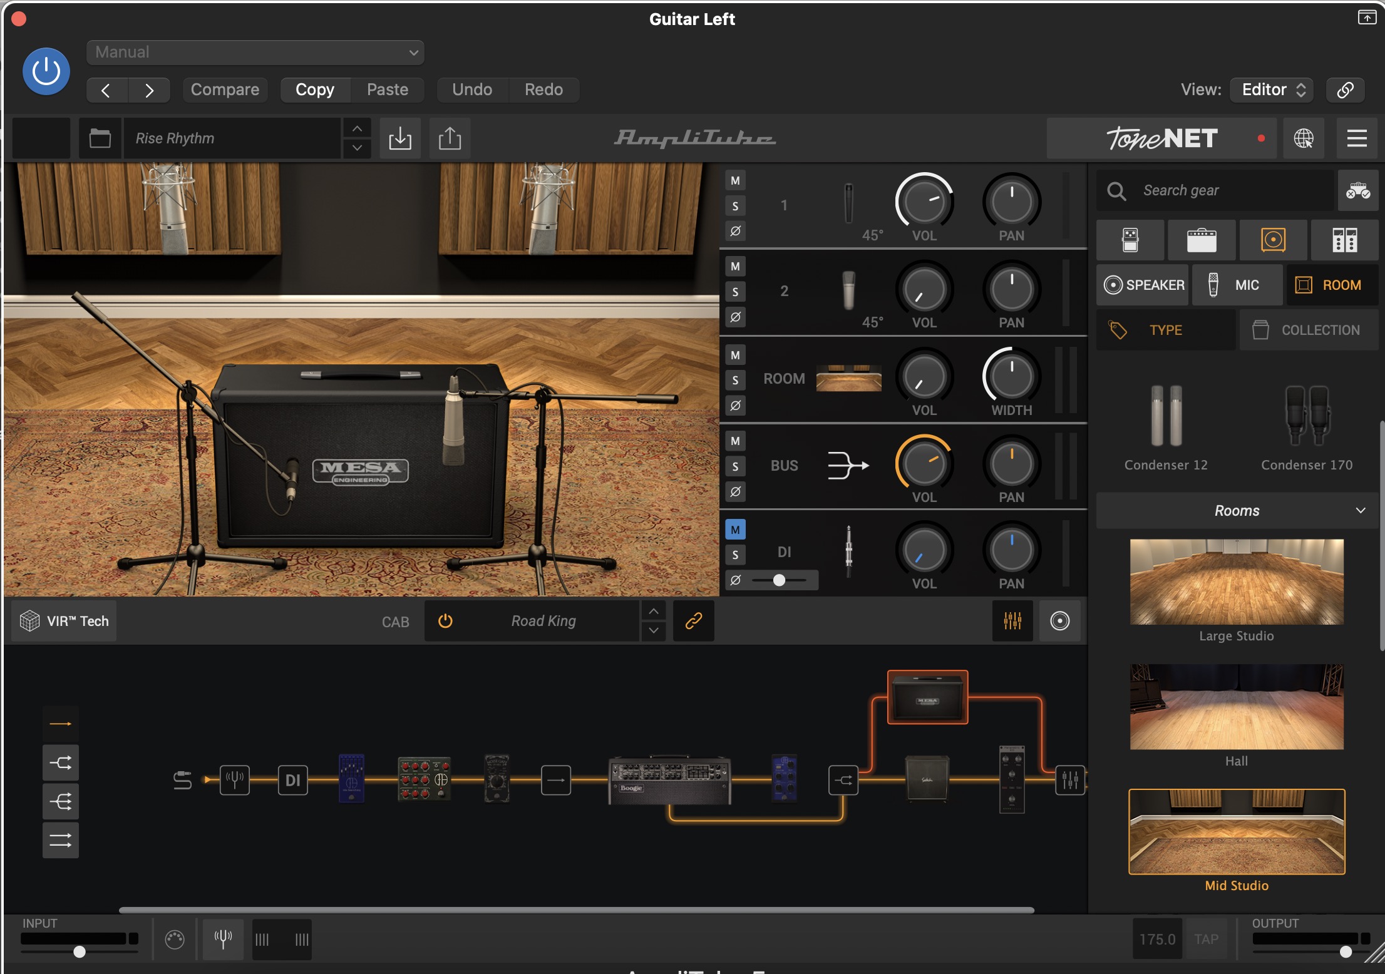The height and width of the screenshot is (974, 1385).
Task: Select the parallel two-line chain routing
Action: (61, 840)
